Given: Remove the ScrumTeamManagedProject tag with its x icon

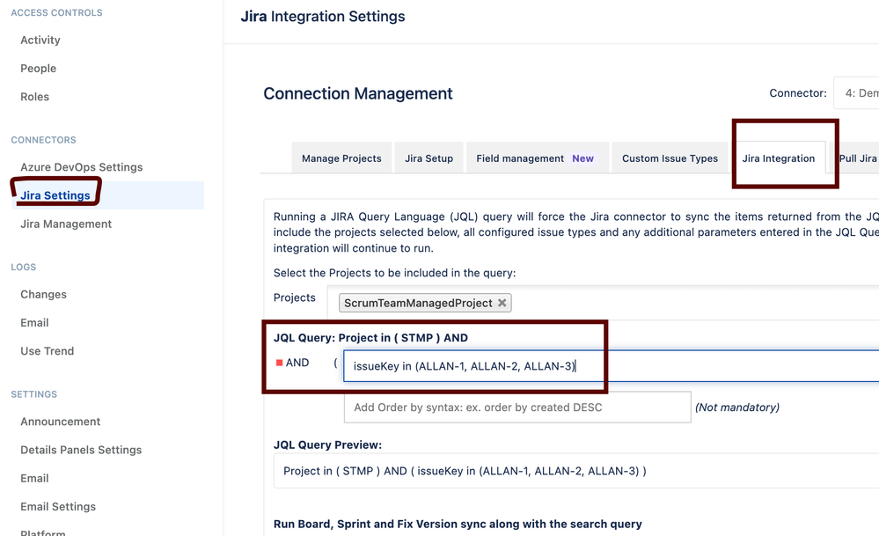Looking at the screenshot, I should tap(502, 303).
